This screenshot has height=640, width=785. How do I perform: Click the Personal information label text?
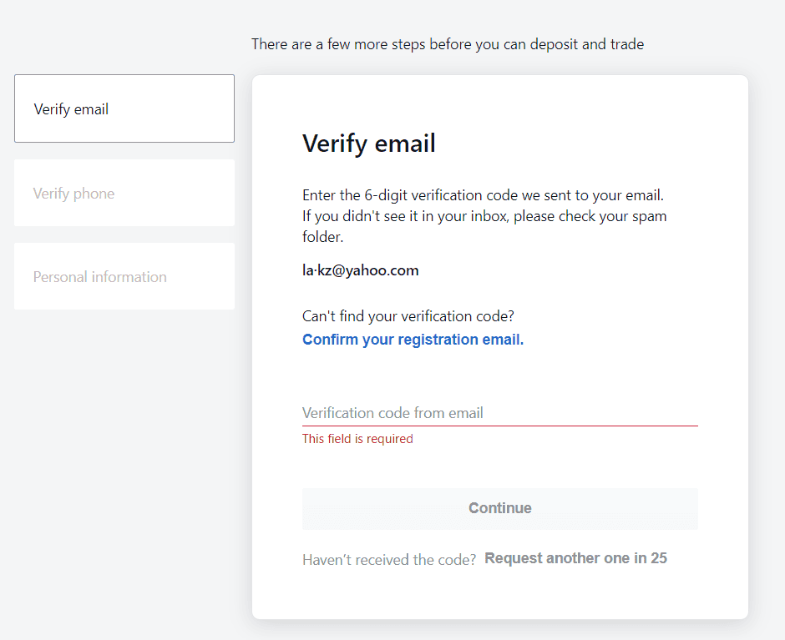pos(99,277)
